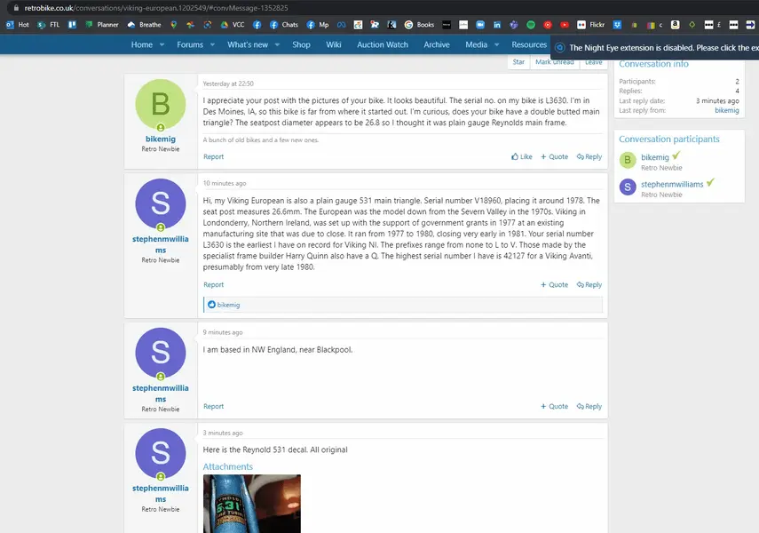Screen dimensions: 759x533
Task: Click stephenmwilliams avatar on 10 minutes ago post
Action: coord(160,203)
